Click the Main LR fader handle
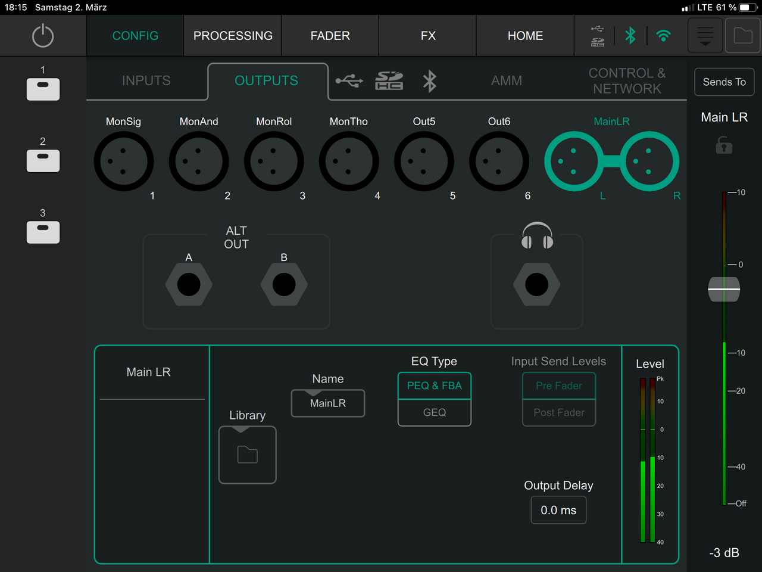 (x=724, y=289)
